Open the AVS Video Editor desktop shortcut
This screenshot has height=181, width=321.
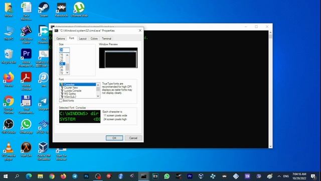pyautogui.click(x=26, y=35)
